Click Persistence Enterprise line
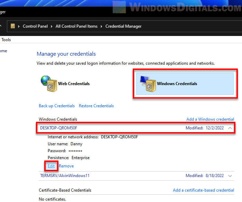Viewport: 242px width, 202px height. pos(69,158)
